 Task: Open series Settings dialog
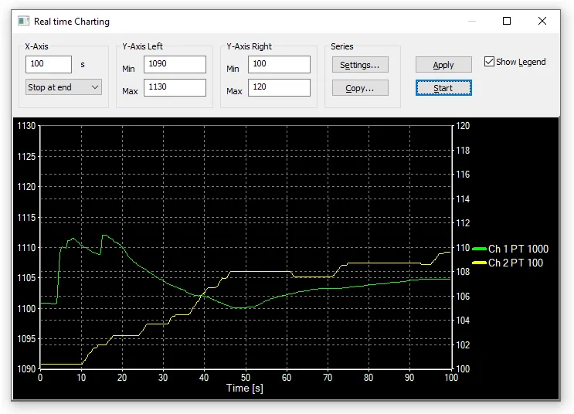[x=360, y=65]
